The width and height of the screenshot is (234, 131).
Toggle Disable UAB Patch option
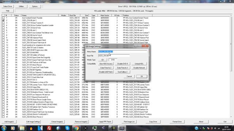(106, 72)
